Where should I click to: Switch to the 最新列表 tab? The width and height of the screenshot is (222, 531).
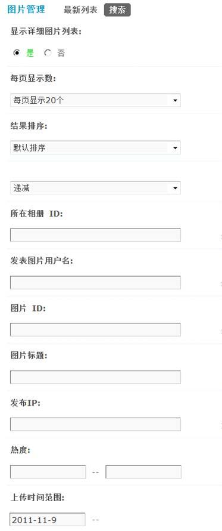[80, 10]
